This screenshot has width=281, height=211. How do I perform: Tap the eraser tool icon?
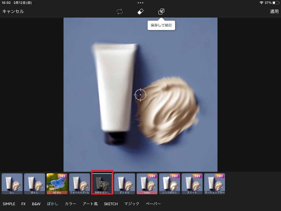click(x=140, y=11)
